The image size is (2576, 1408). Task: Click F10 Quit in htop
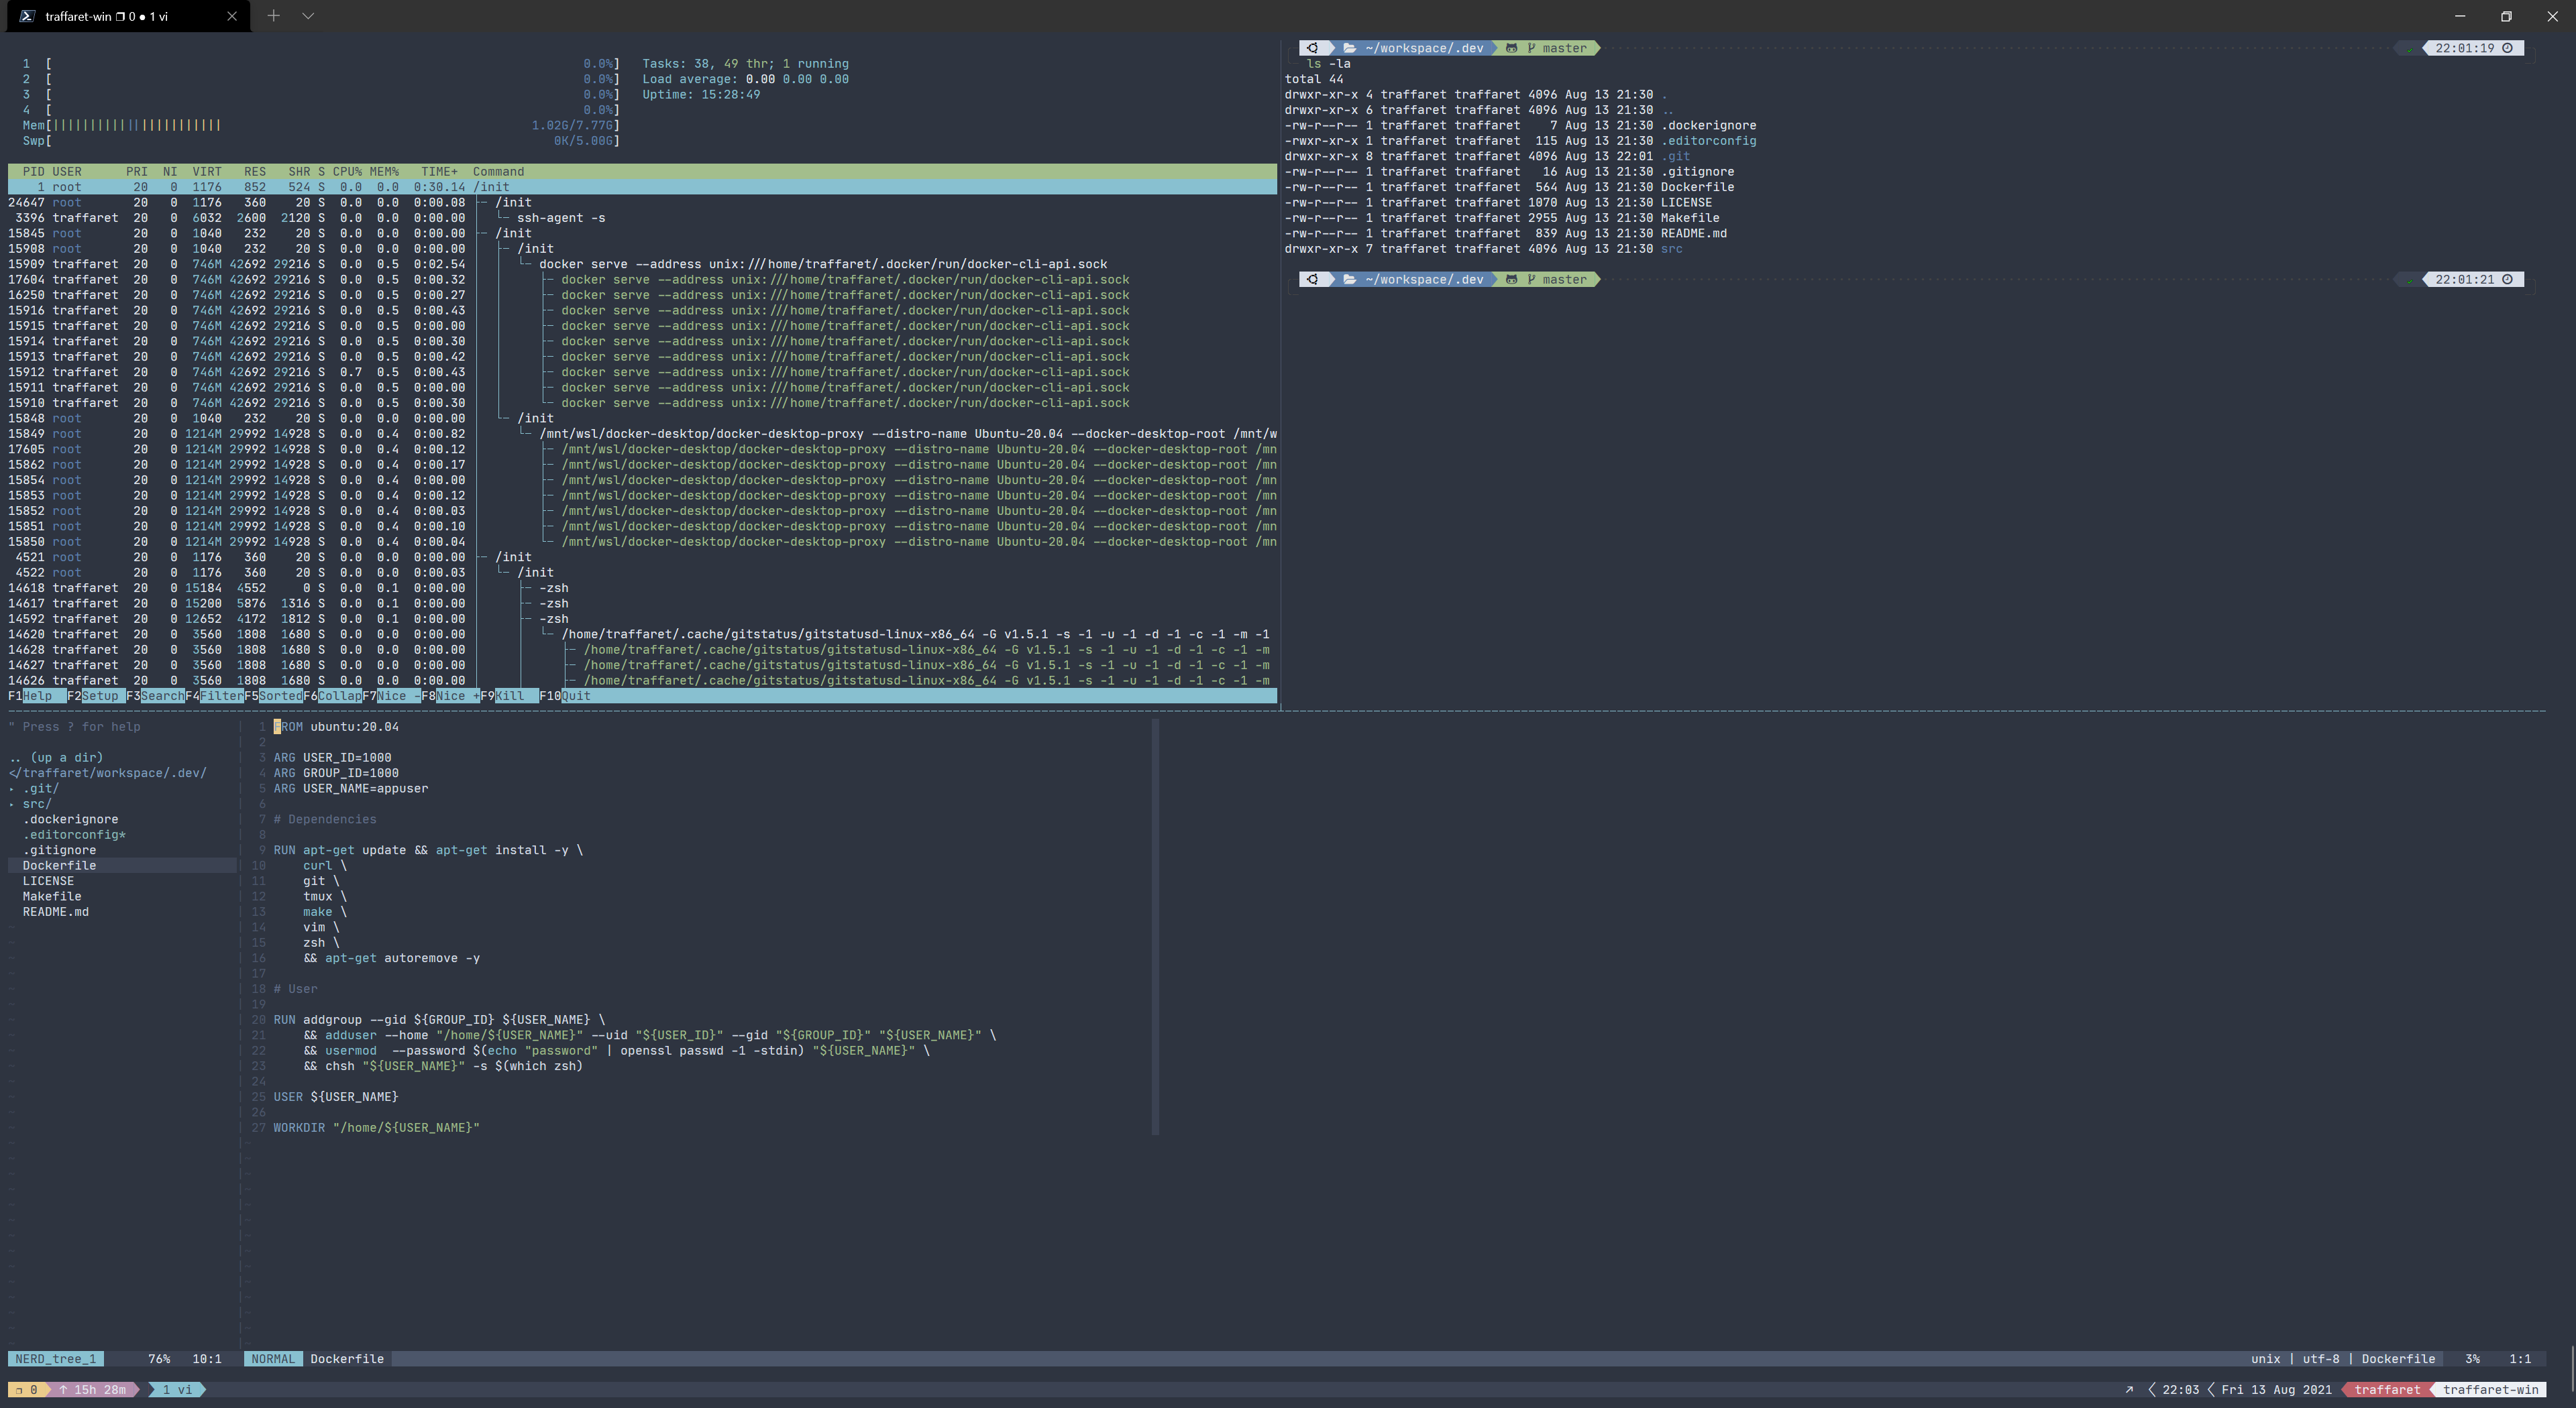coord(565,695)
